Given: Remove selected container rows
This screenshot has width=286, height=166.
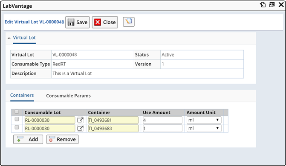Looking at the screenshot, I should tap(62, 139).
